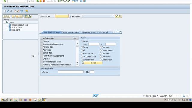Click the previous object left arrow button
Viewport: 192px width, 108px height.
pos(5,16)
